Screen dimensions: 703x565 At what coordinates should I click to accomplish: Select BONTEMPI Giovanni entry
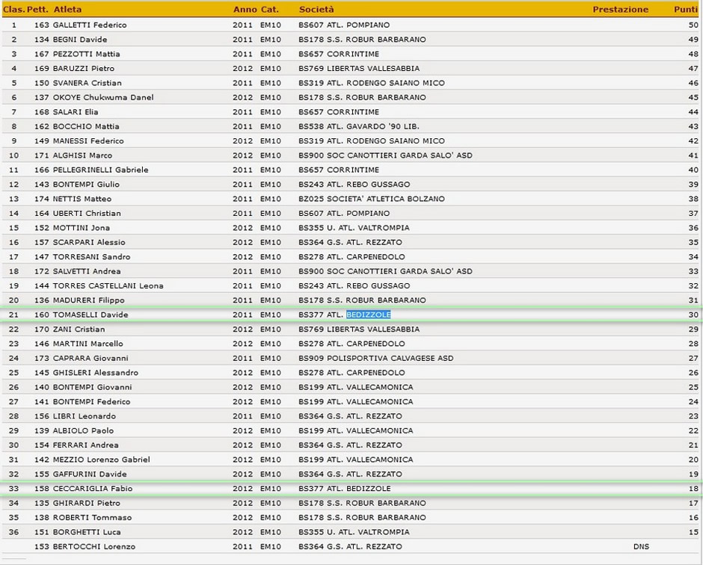(x=92, y=387)
